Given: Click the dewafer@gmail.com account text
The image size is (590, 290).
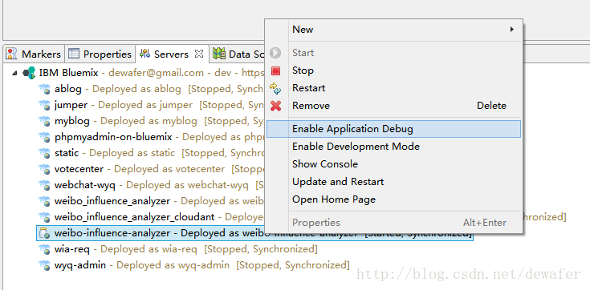Looking at the screenshot, I should click(157, 73).
